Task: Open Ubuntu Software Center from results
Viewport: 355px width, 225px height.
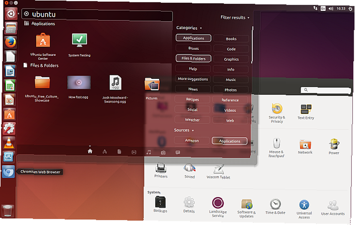Action: coord(43,46)
